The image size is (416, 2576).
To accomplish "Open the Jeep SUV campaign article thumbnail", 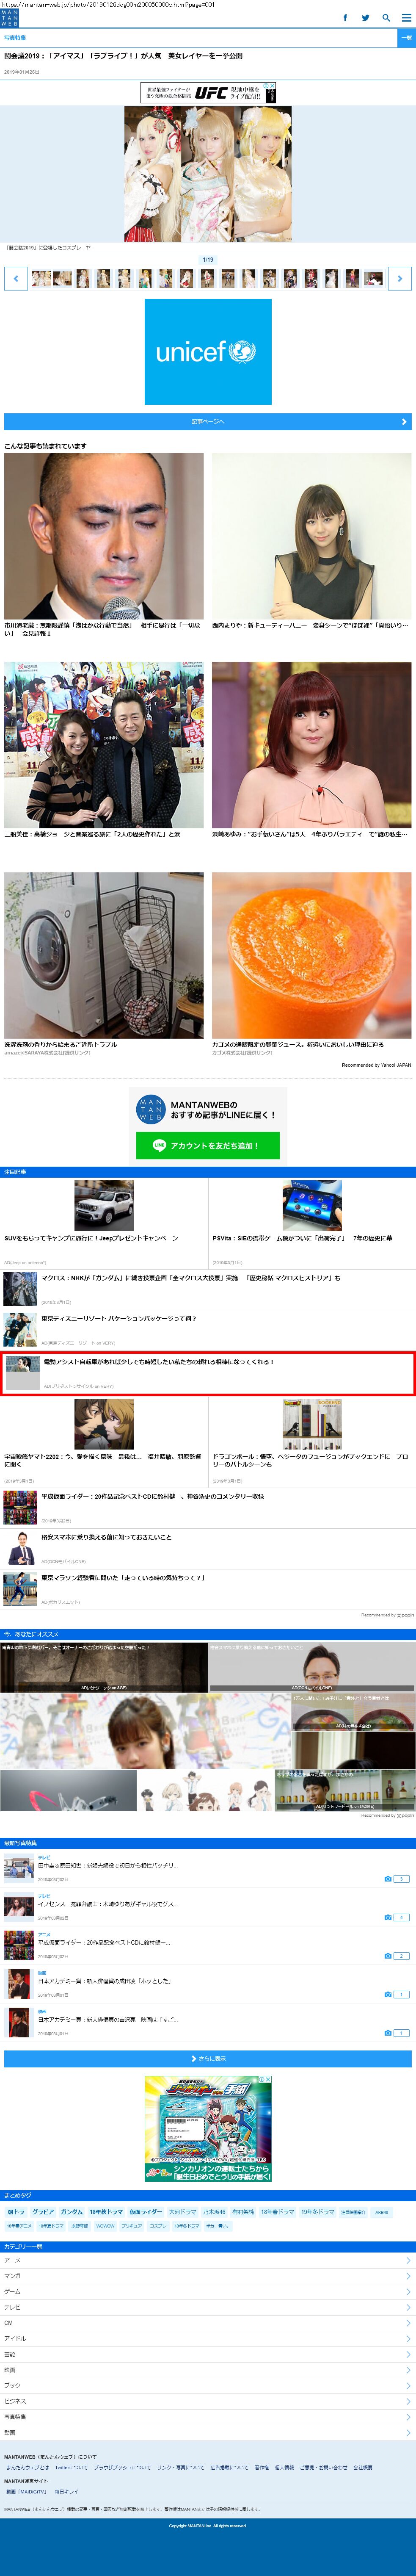I will pyautogui.click(x=104, y=1205).
